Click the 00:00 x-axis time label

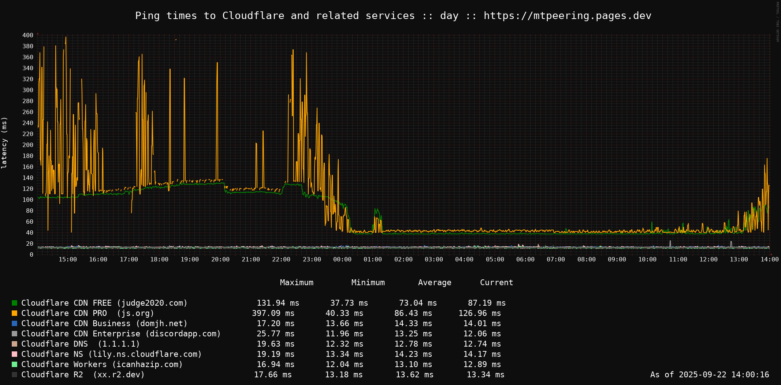coord(342,260)
